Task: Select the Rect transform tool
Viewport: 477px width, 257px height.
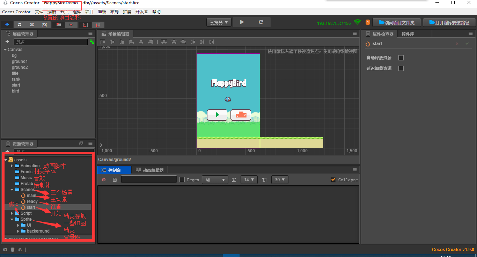Action: click(x=45, y=25)
